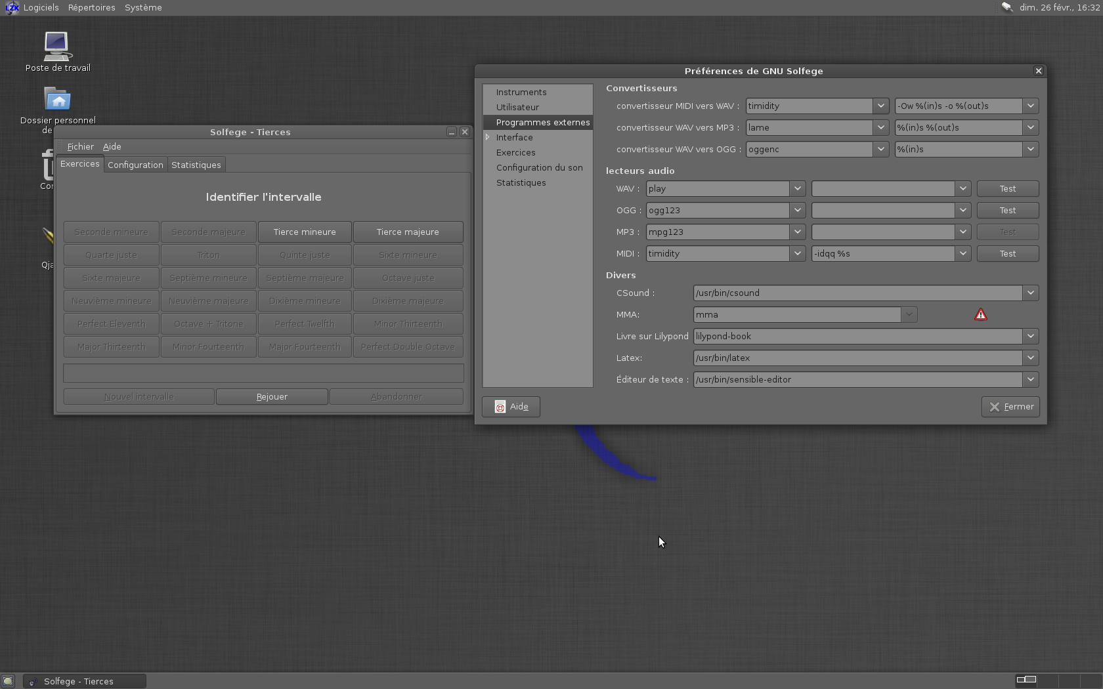
Task: Click the CSound path text field
Action: (x=857, y=293)
